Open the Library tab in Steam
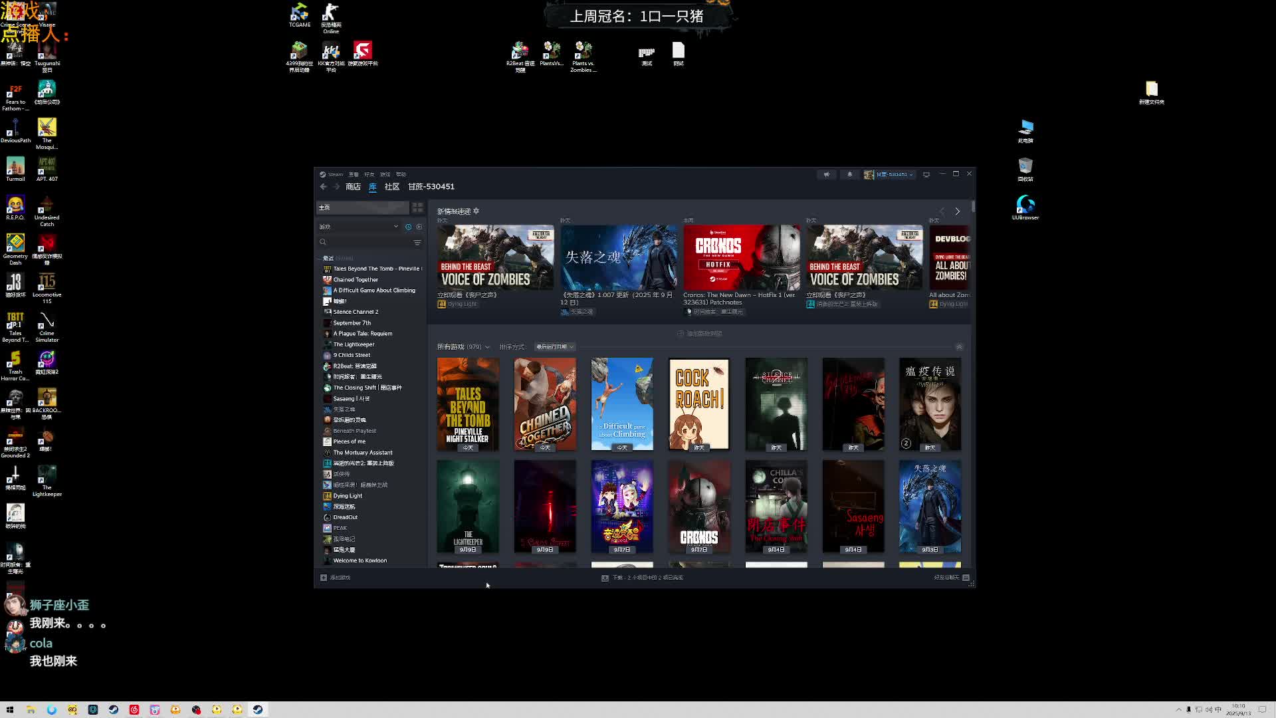Viewport: 1276px width, 718px height. pos(373,187)
